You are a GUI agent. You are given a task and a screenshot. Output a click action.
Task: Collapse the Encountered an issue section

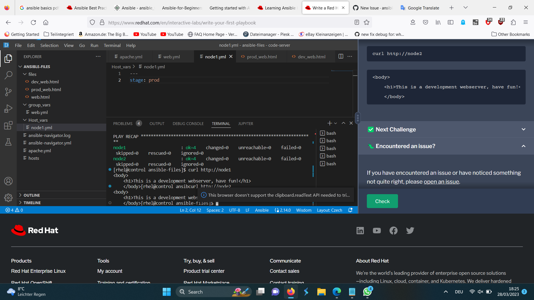(x=523, y=146)
